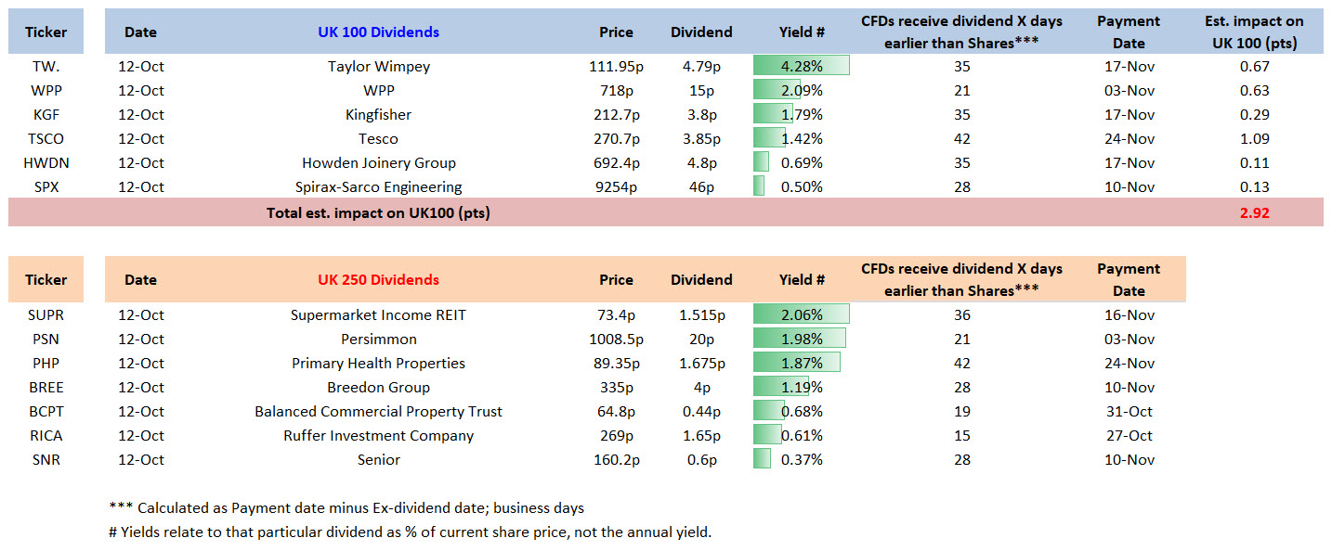Click the SNR ticker cell
This screenshot has height=551, width=1332.
point(46,460)
